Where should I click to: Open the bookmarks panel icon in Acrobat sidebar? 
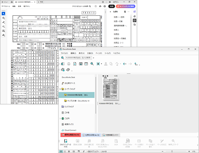(x=134, y=21)
